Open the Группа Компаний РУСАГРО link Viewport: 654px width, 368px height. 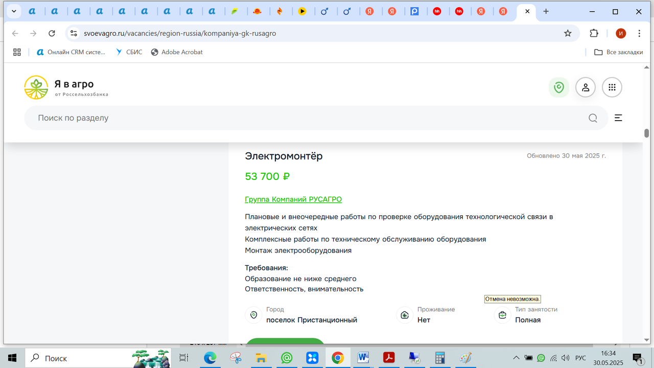(293, 199)
